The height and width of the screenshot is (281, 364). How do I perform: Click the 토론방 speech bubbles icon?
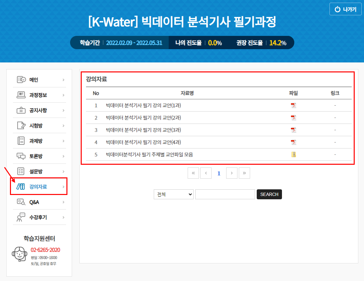coord(21,156)
